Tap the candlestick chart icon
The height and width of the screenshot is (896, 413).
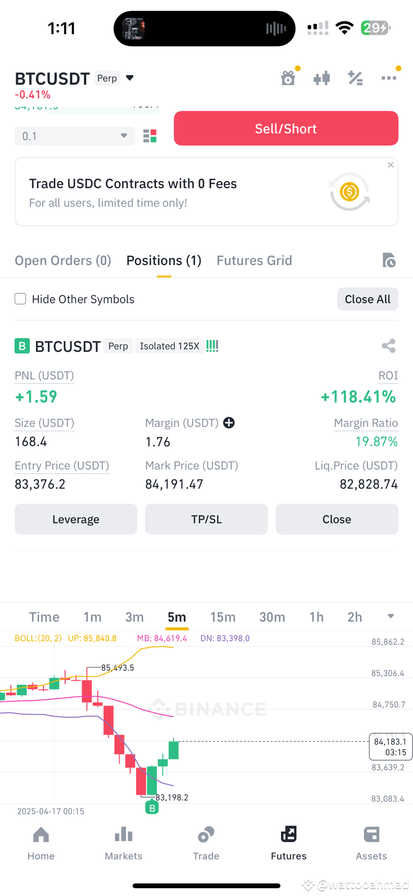322,78
